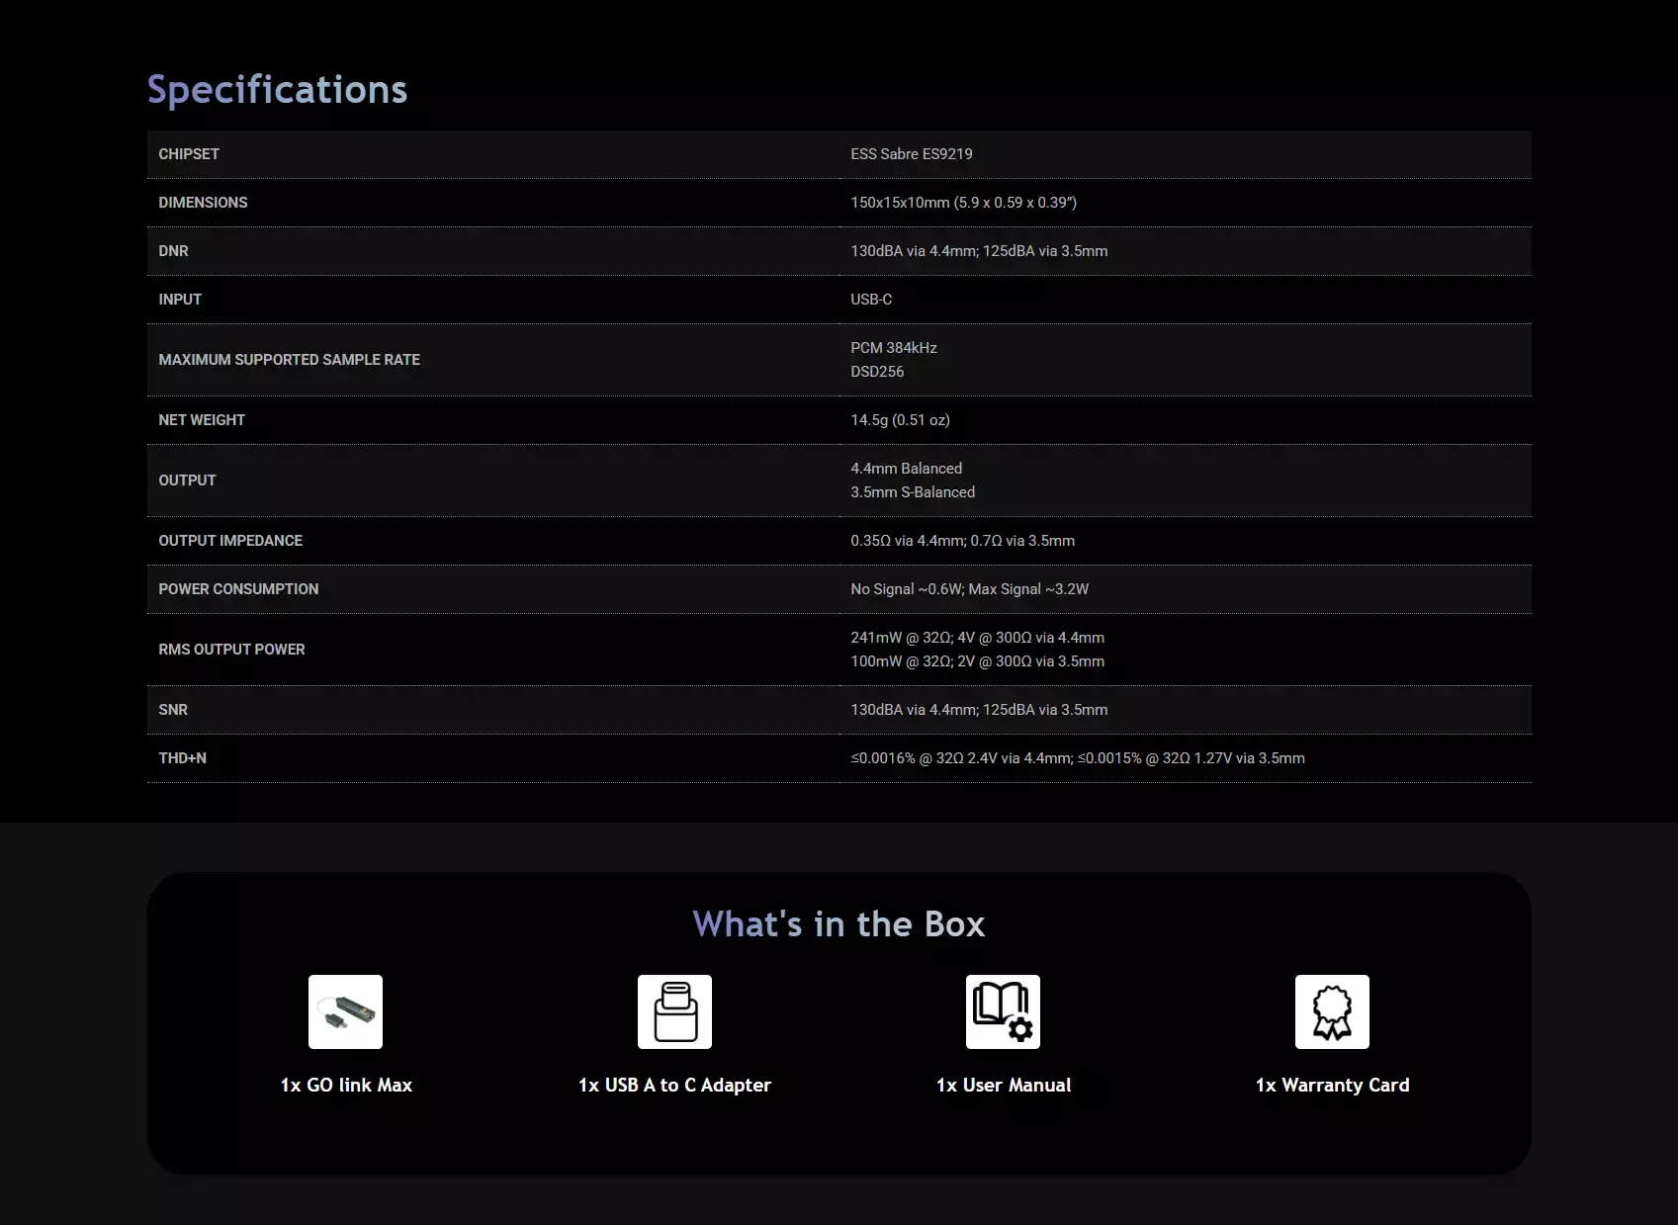
Task: Click the GO link Max product image
Action: (x=345, y=1011)
